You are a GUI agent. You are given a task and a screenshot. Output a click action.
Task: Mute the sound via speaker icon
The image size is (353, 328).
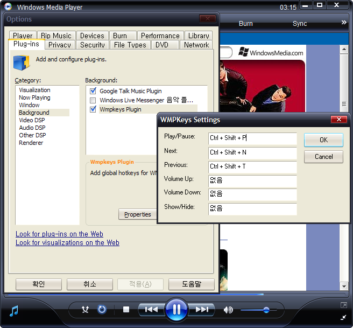pyautogui.click(x=228, y=310)
